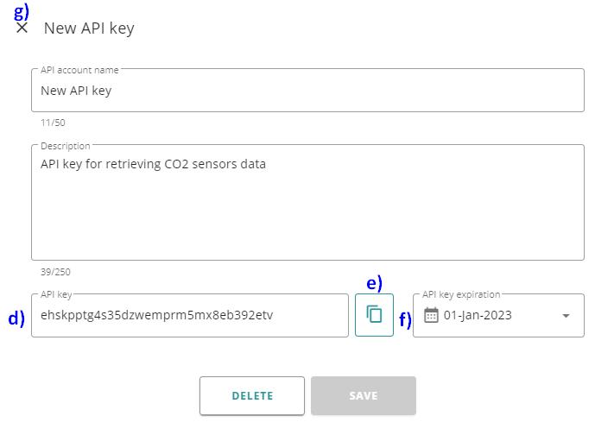This screenshot has width=614, height=435.
Task: Copy the API key to clipboard
Action: [x=374, y=315]
